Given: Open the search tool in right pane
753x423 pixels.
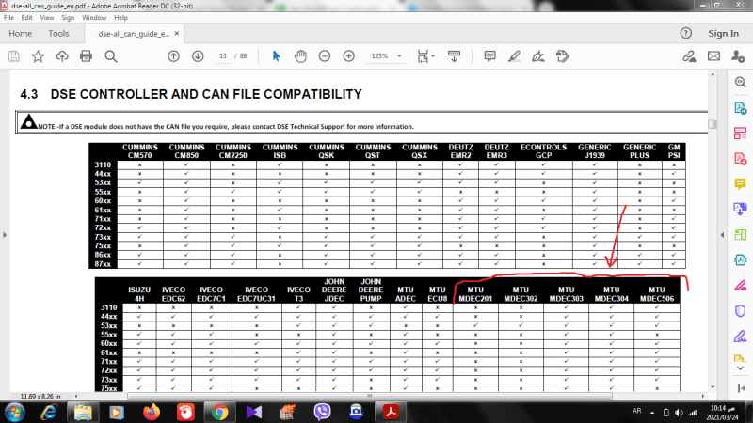Looking at the screenshot, I should 740,82.
